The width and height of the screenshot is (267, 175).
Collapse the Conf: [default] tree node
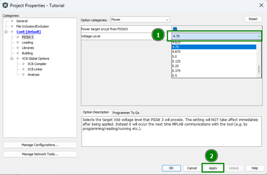(6, 32)
